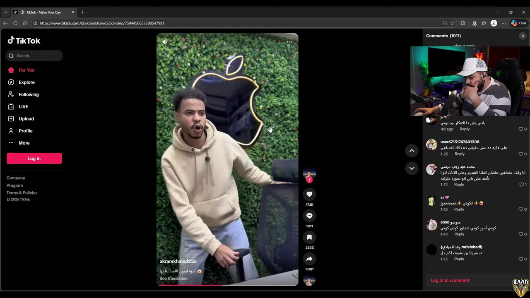This screenshot has width=530, height=298.
Task: Open the Favorites list icon
Action: 484,23
